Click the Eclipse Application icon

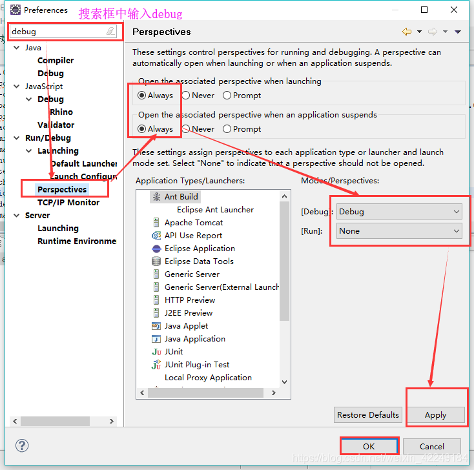click(x=156, y=249)
